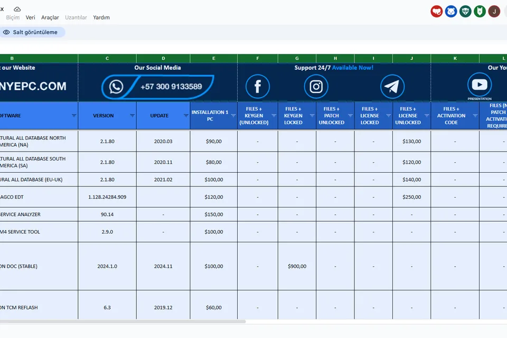Open filter dropdown for SOFTWARE column

(74, 116)
